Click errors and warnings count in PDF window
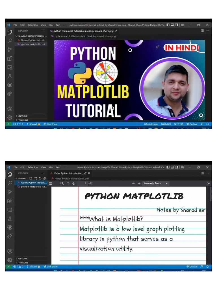 point(18,266)
